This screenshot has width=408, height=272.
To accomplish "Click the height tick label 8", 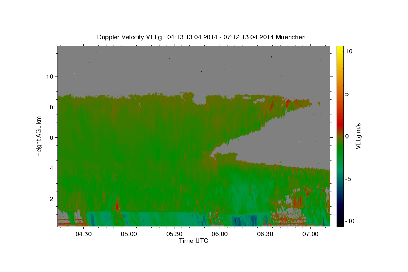I will (x=52, y=107).
